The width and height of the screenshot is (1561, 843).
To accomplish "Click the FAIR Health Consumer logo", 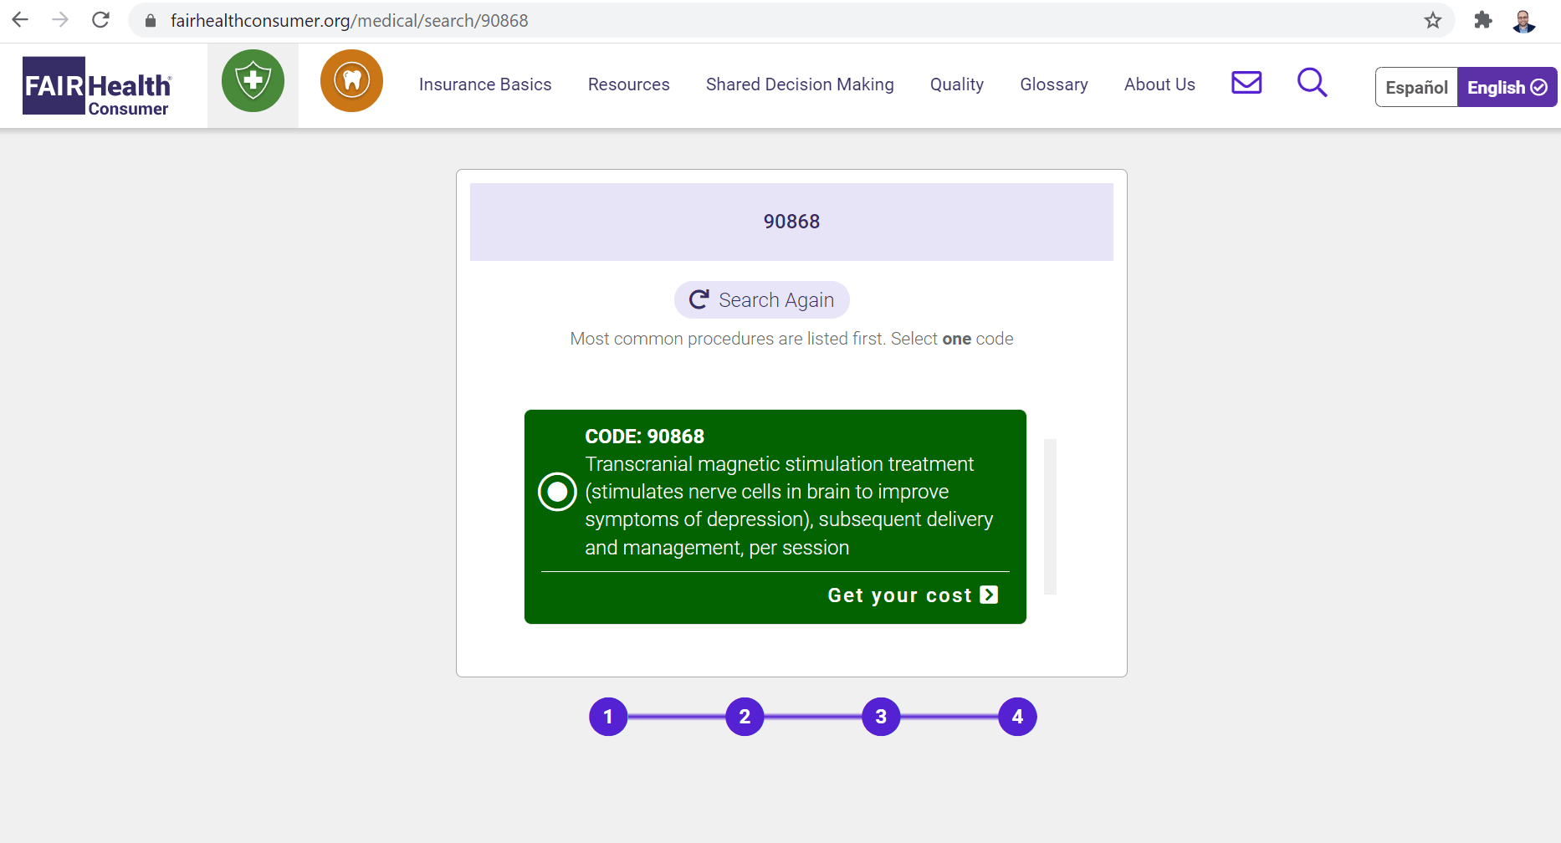I will 97,86.
